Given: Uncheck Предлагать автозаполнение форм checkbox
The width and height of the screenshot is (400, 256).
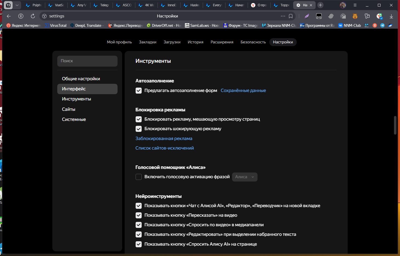Looking at the screenshot, I should (139, 91).
